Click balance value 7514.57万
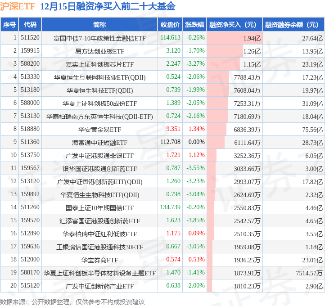The image size is (325, 306). point(309,273)
